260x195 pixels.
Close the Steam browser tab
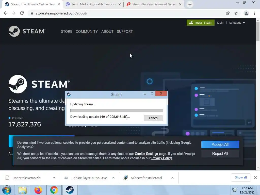pos(59,5)
